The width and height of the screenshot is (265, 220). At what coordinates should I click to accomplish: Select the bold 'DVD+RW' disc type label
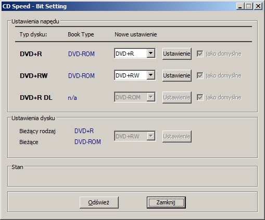tap(34, 76)
